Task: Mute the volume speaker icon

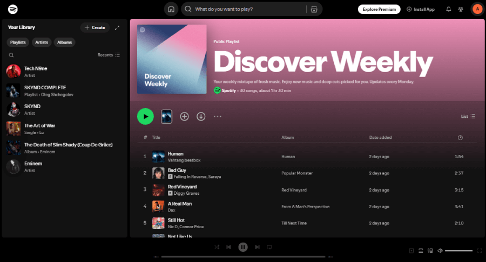Action: [x=440, y=251]
